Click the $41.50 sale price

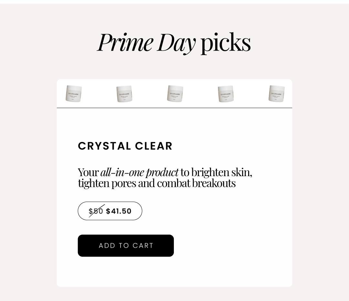point(119,211)
